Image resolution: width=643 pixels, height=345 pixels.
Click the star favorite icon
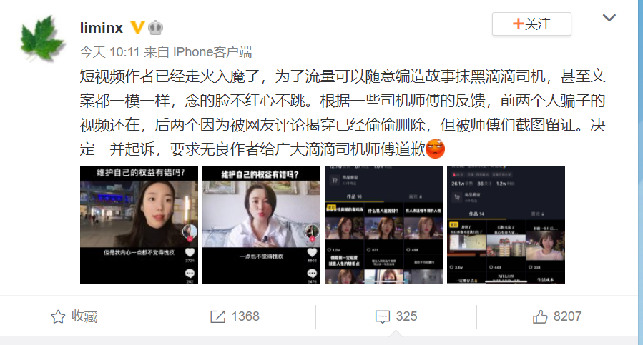[x=58, y=316]
